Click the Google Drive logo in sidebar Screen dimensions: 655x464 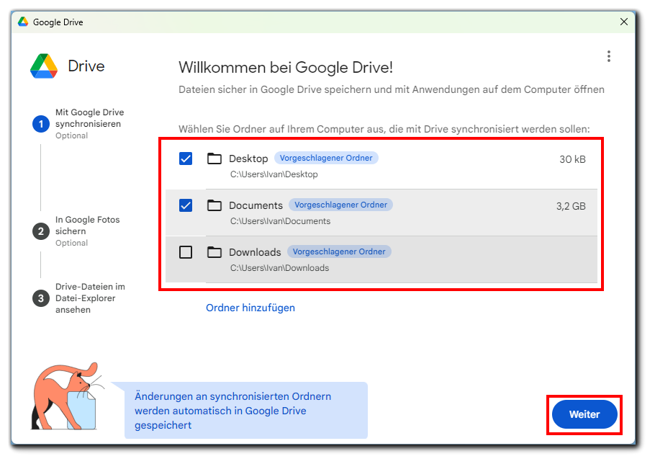tap(44, 66)
